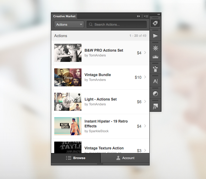
Task: Open the Adjustments half-circle icon
Action: coord(155,94)
